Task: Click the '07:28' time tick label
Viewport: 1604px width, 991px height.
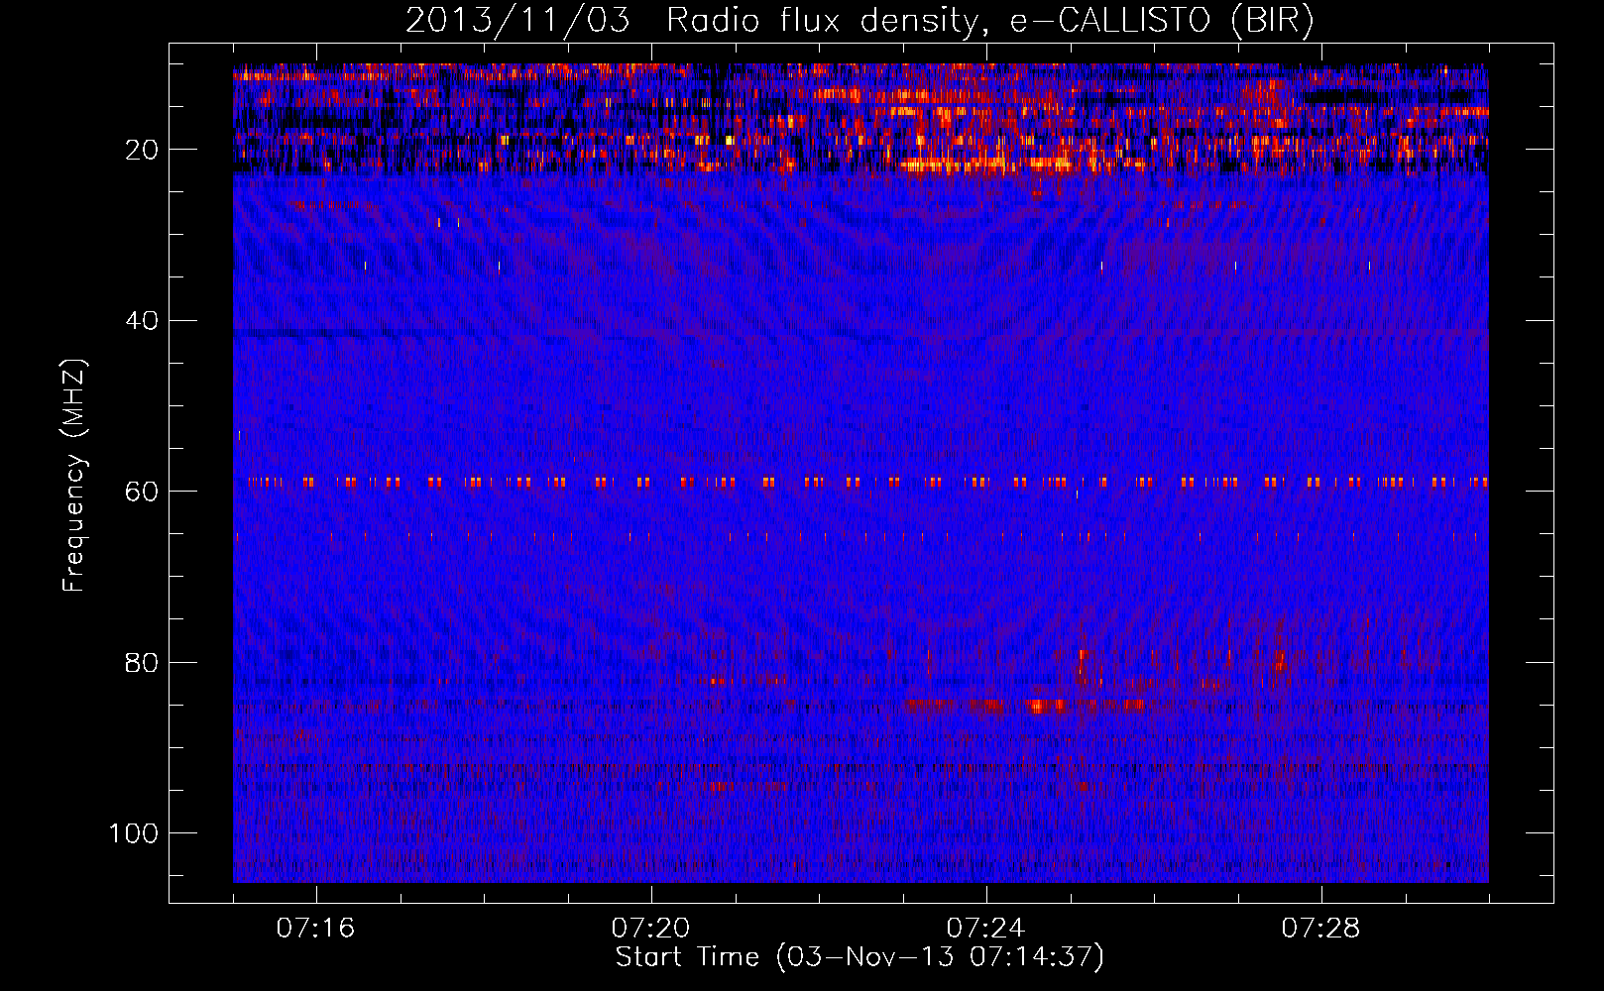Action: [x=1320, y=929]
